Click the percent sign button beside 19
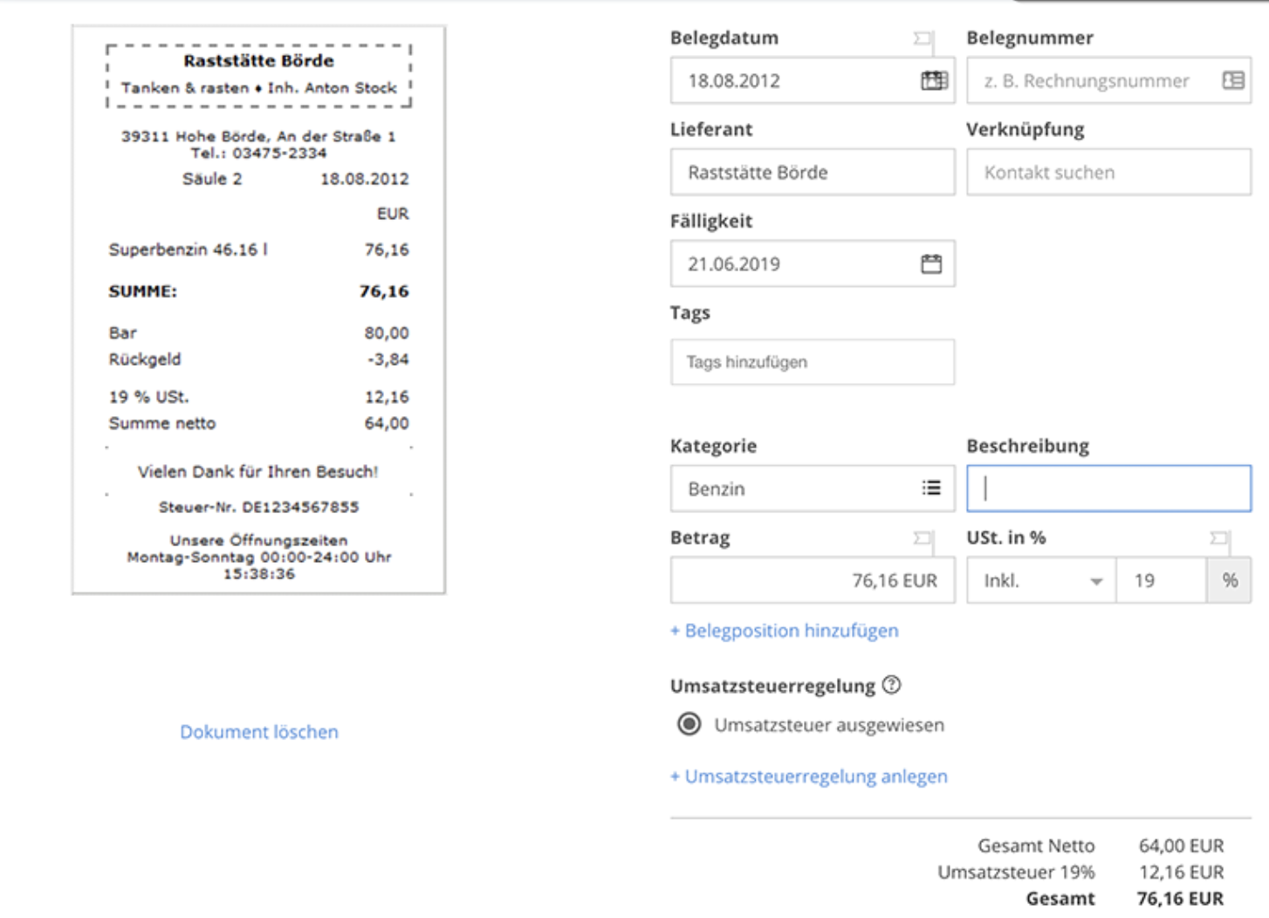1269x918 pixels. click(x=1229, y=581)
